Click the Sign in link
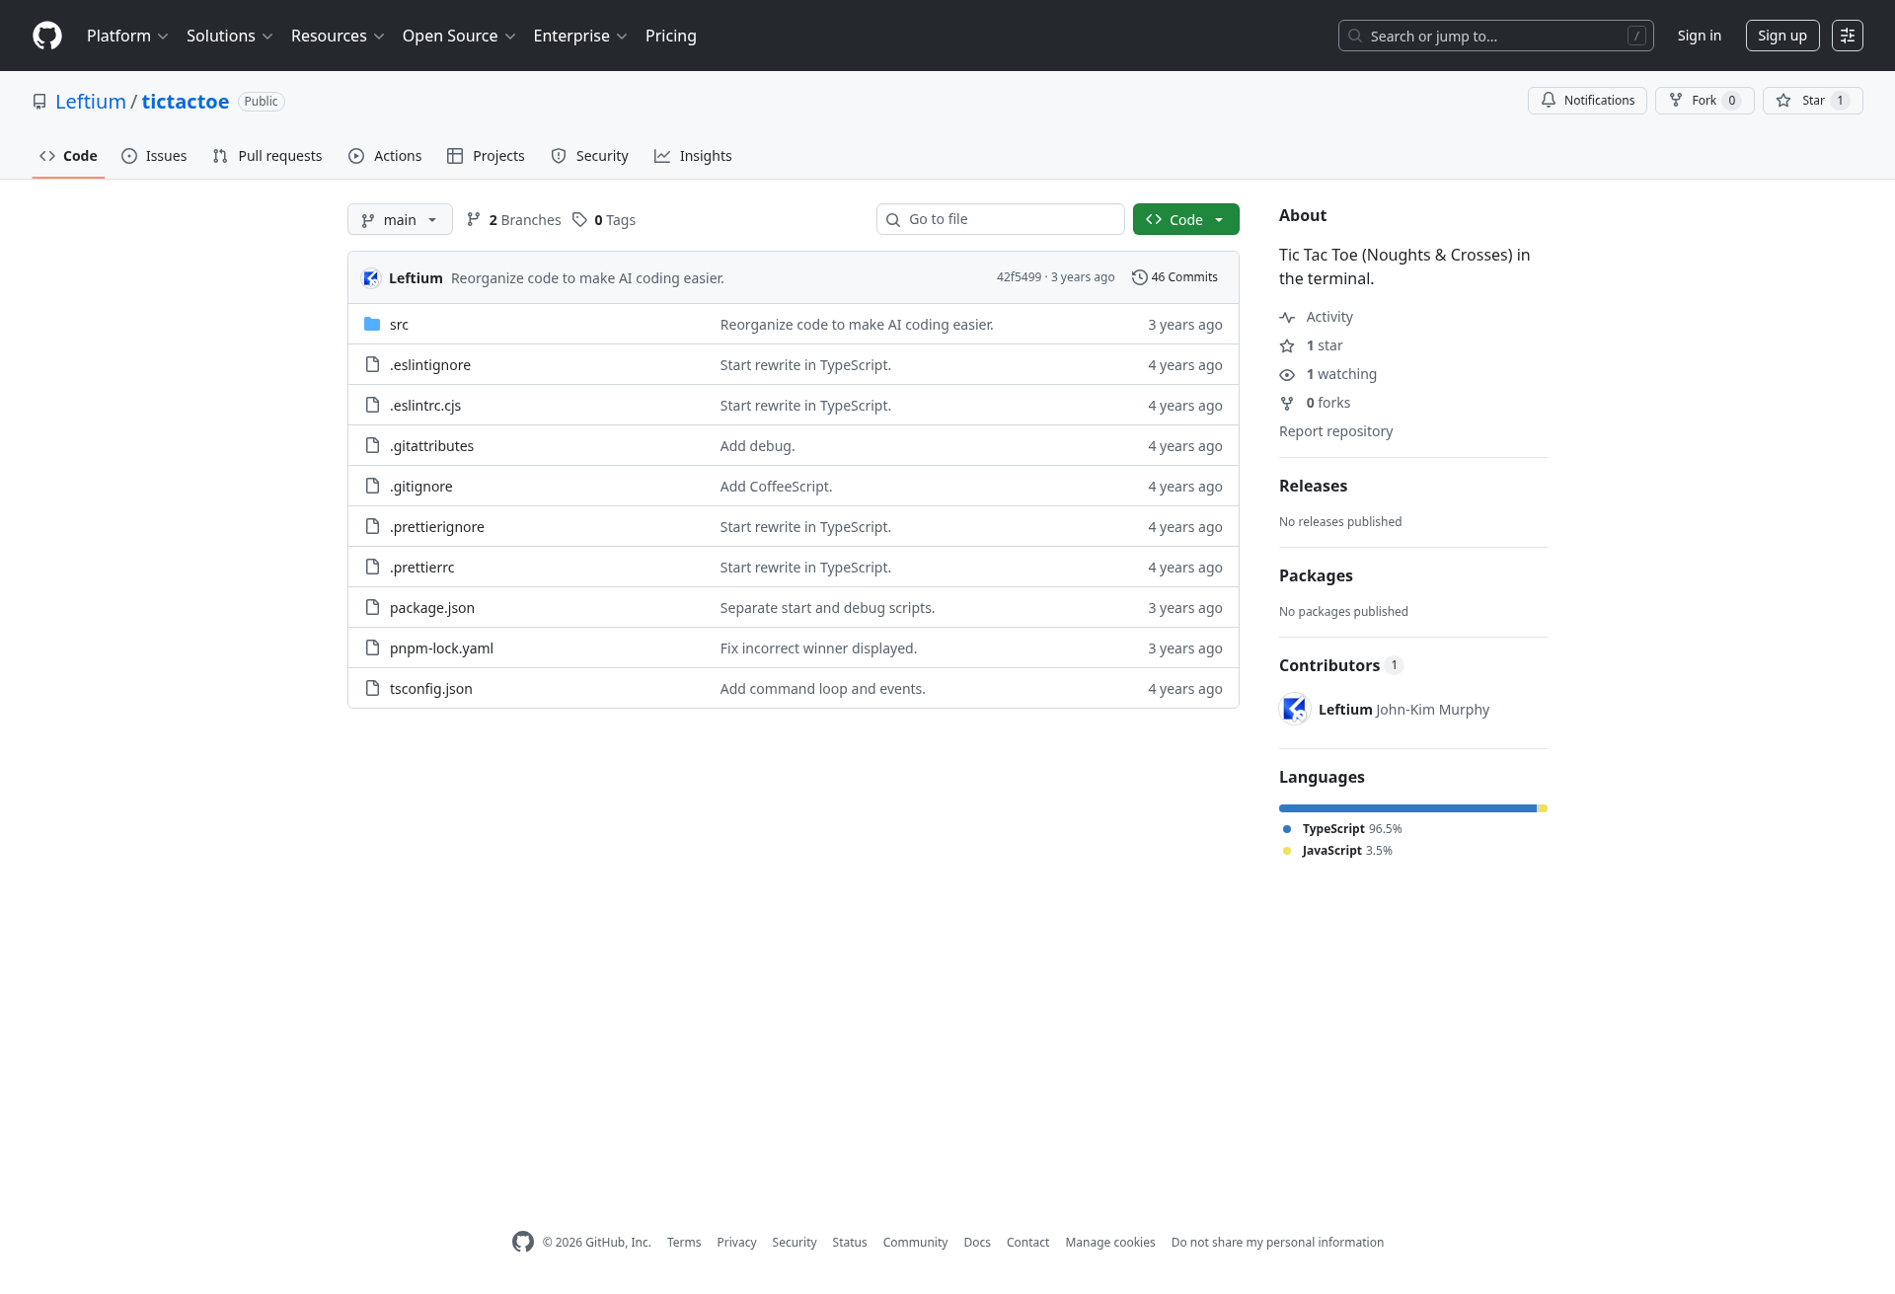The image size is (1895, 1294). 1699,36
